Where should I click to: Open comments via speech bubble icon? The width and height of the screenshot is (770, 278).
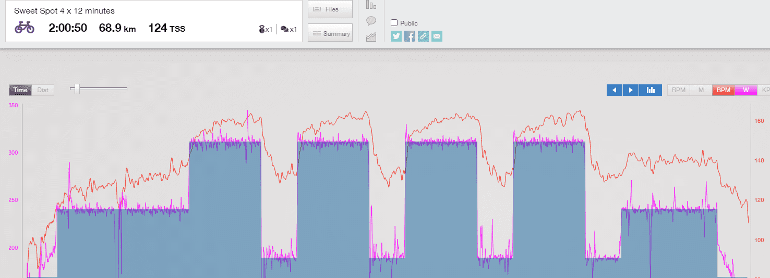click(371, 21)
